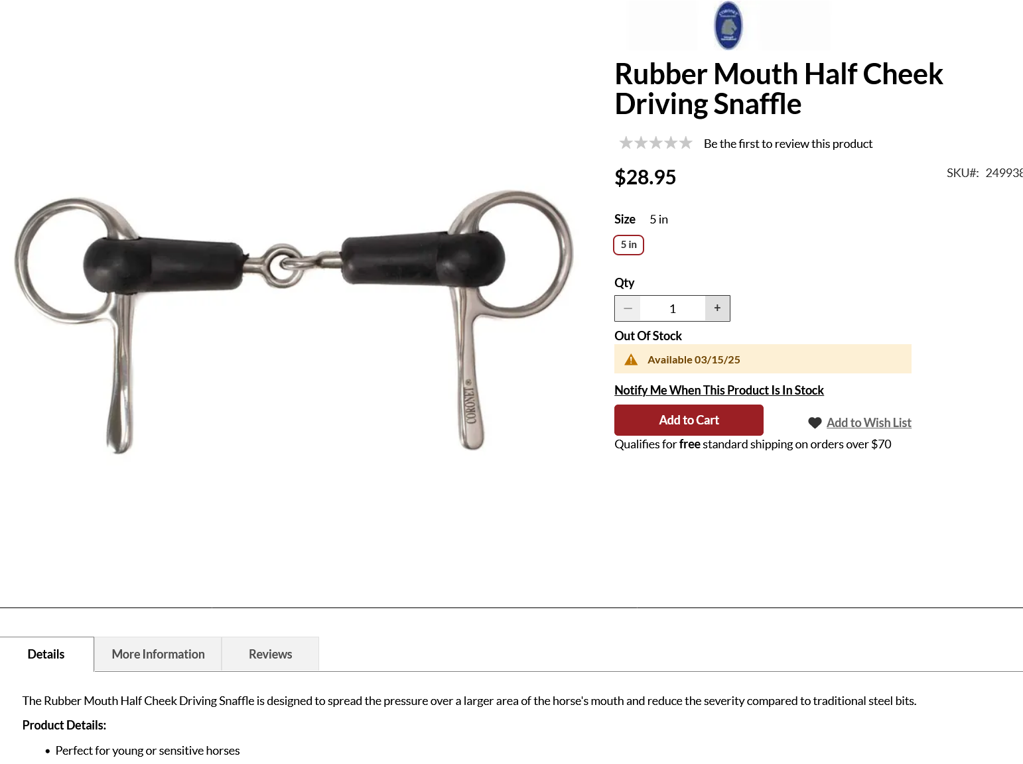Open the Details tab

point(46,655)
